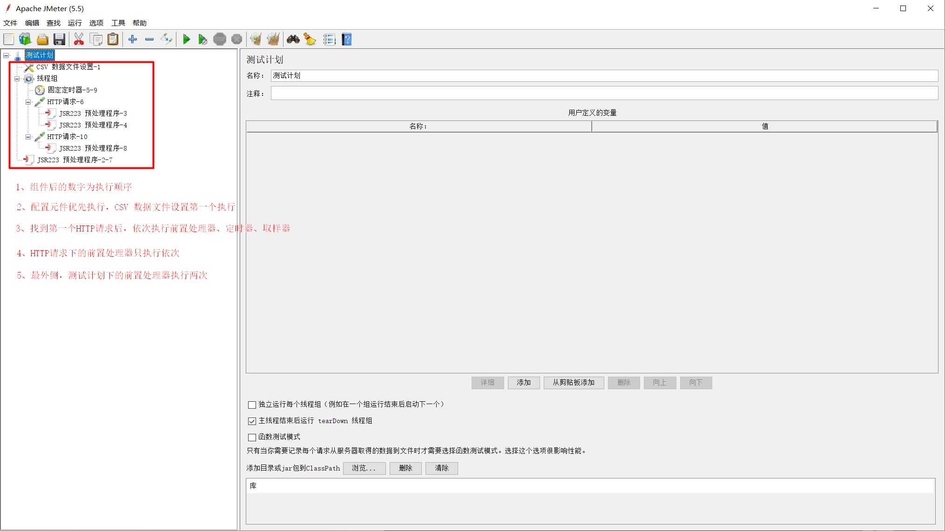Collapse the HTTP请求-10 tree node
The width and height of the screenshot is (945, 531).
28,137
